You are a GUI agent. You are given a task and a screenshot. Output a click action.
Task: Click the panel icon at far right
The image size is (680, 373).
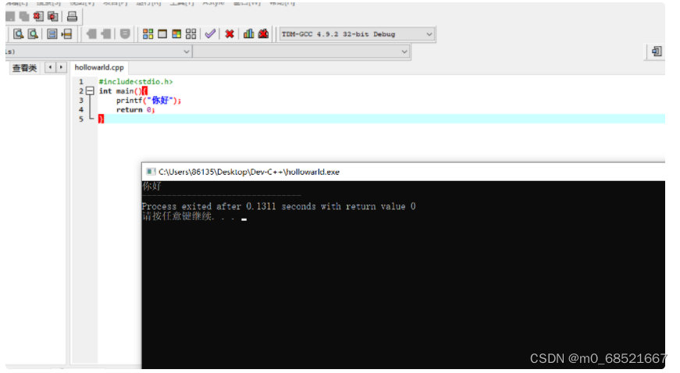click(x=657, y=52)
